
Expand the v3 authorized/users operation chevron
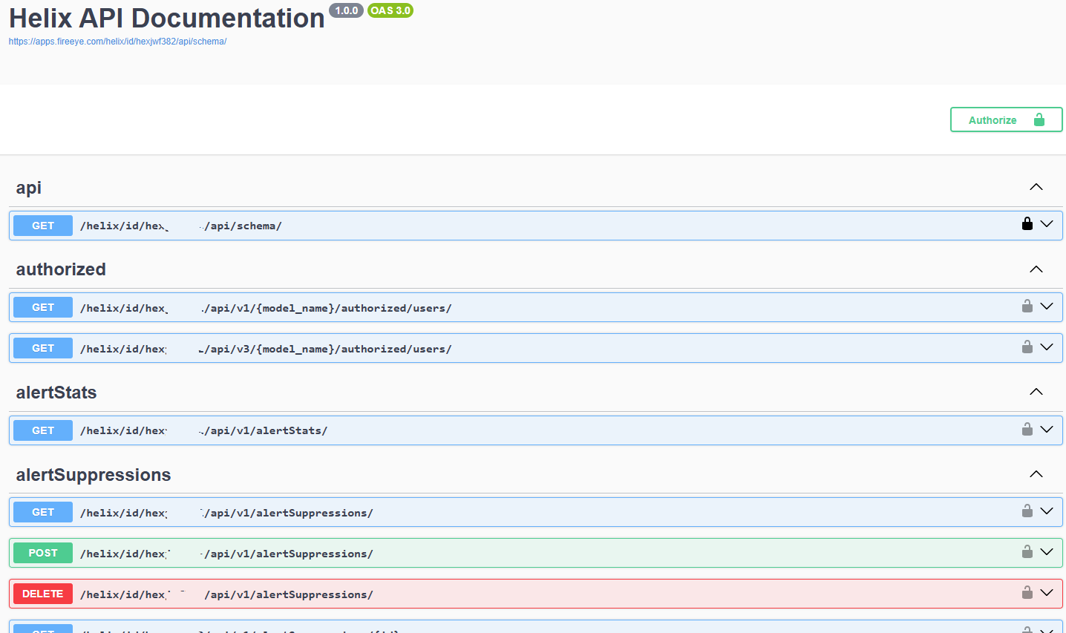tap(1047, 347)
